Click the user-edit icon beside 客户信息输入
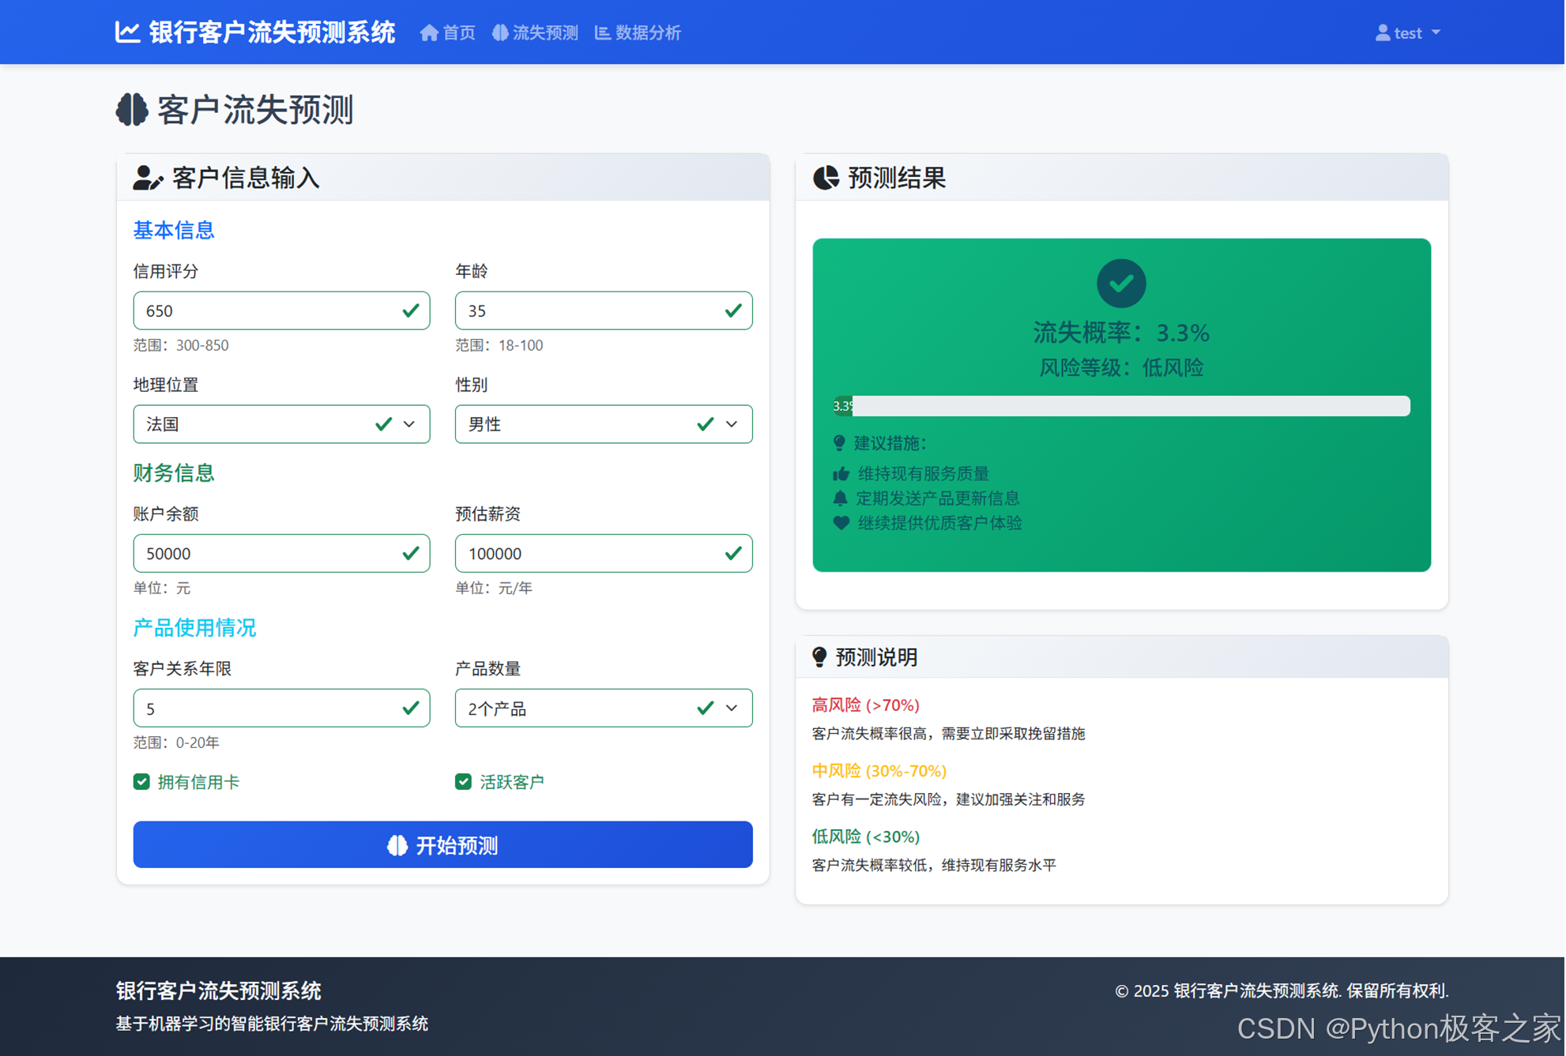 (x=147, y=178)
